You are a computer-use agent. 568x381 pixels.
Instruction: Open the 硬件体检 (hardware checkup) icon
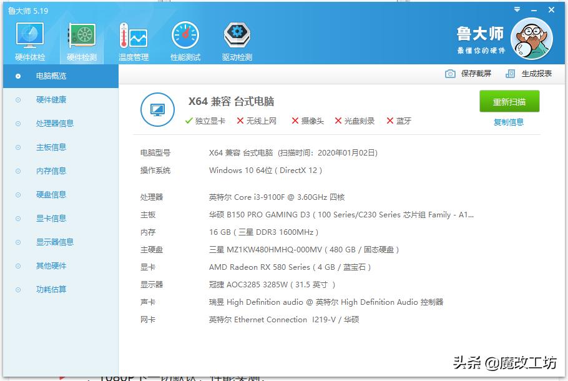tap(29, 39)
